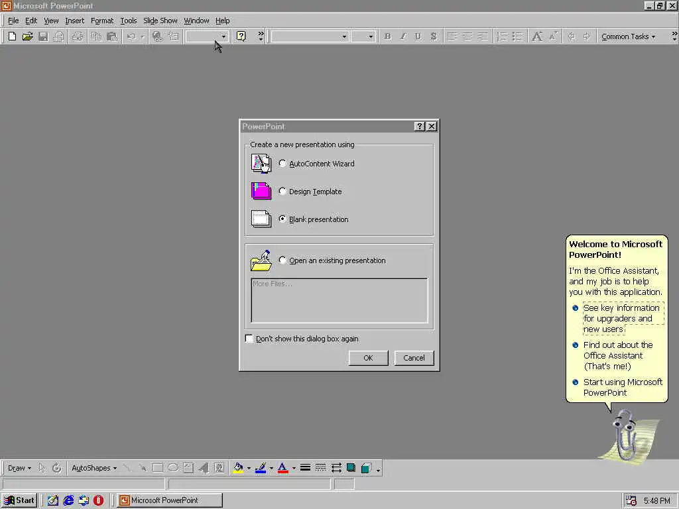Center text alignment in toolbar
The height and width of the screenshot is (509, 679).
point(467,36)
